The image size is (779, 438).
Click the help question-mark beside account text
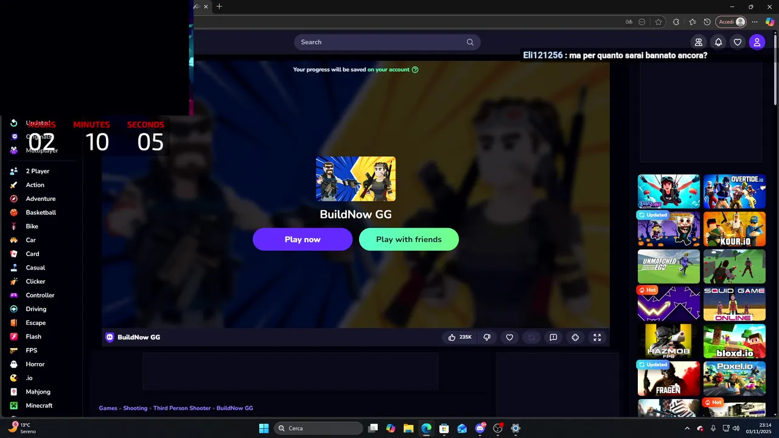tap(415, 69)
